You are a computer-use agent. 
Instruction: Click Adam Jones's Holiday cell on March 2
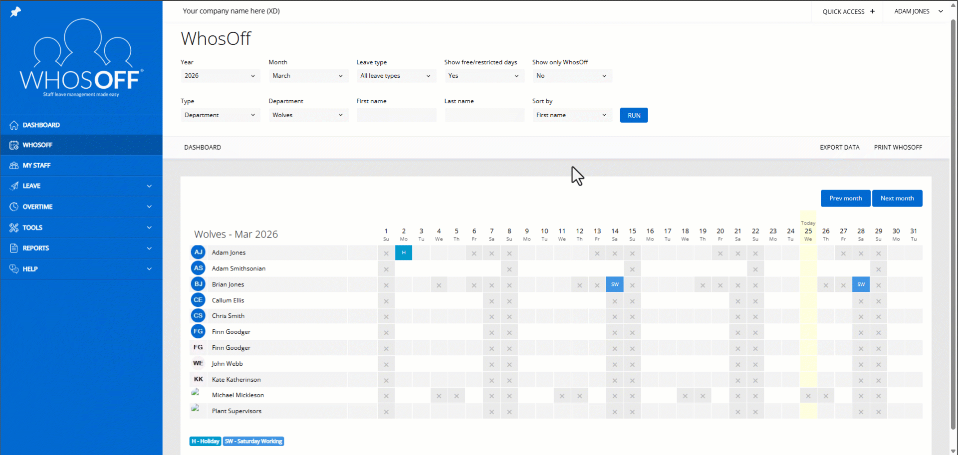point(404,252)
